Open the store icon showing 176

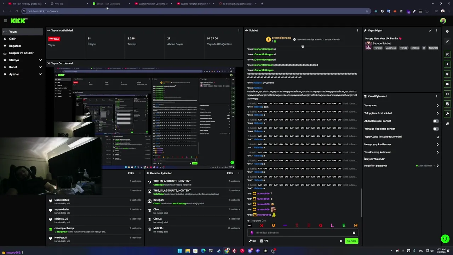264,241
